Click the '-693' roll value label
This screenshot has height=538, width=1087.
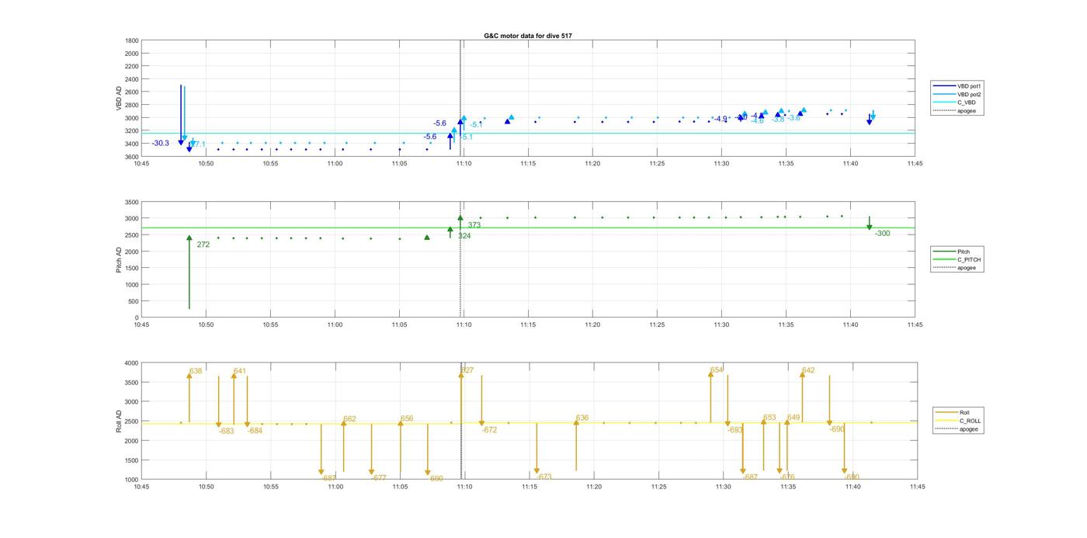click(x=735, y=430)
